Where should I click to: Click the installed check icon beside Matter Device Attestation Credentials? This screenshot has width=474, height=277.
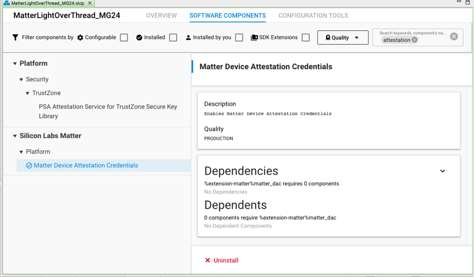coord(28,165)
